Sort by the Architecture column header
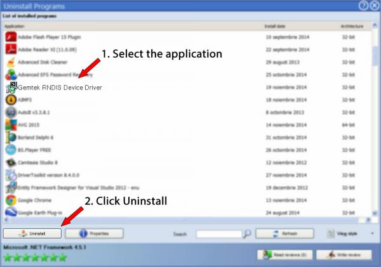Screen dimensions: 381x267 (x=352, y=26)
